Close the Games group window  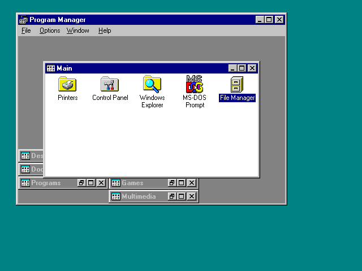click(192, 183)
